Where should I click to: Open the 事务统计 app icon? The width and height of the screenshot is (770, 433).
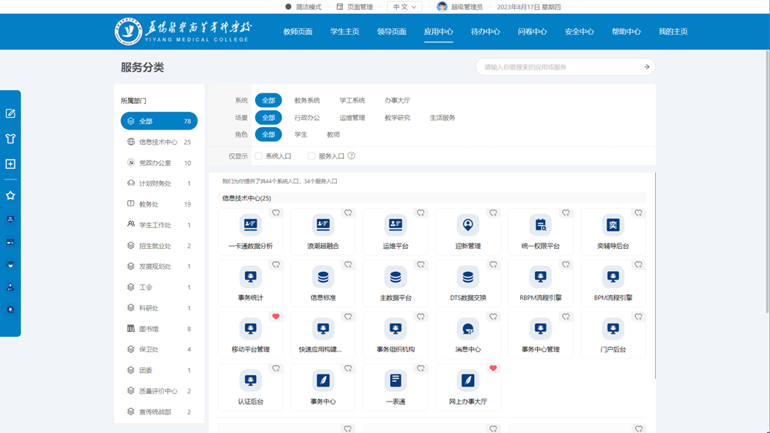click(x=251, y=277)
